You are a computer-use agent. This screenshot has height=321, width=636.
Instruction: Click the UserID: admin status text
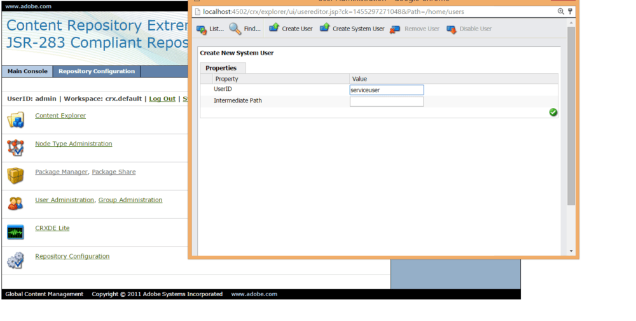(32, 99)
